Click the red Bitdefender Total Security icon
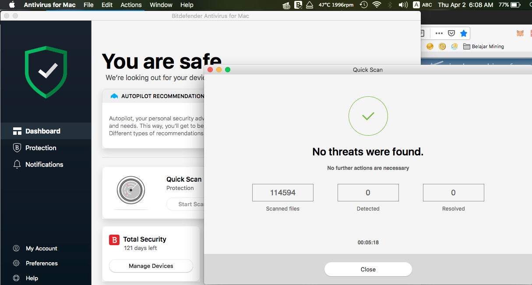Screen dimensions: 532x285 114,239
